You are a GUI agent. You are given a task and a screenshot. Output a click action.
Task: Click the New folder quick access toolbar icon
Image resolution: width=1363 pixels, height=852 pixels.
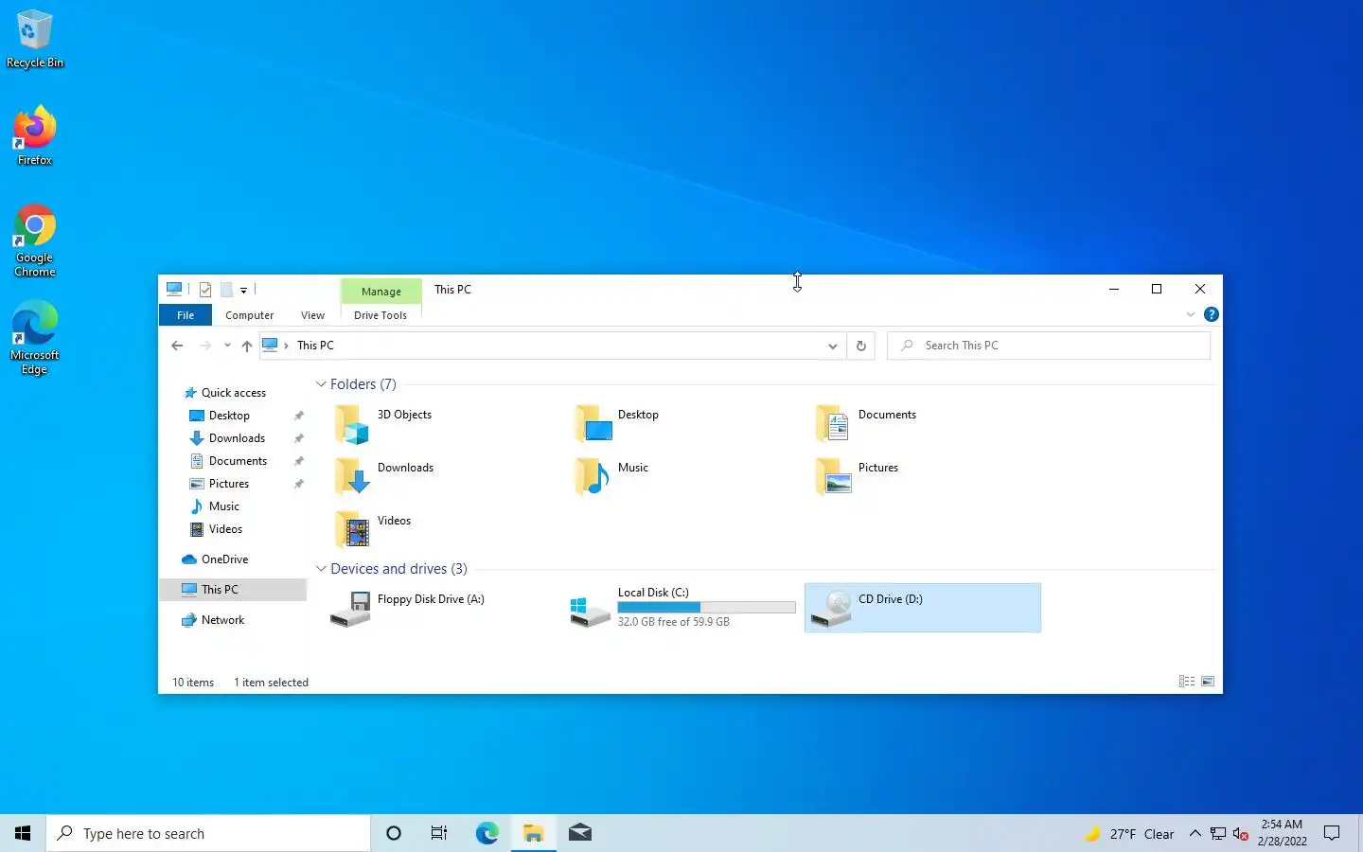pyautogui.click(x=226, y=290)
